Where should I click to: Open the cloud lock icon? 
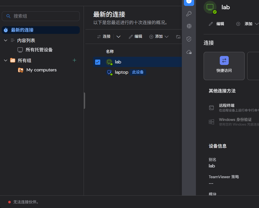(189, 52)
